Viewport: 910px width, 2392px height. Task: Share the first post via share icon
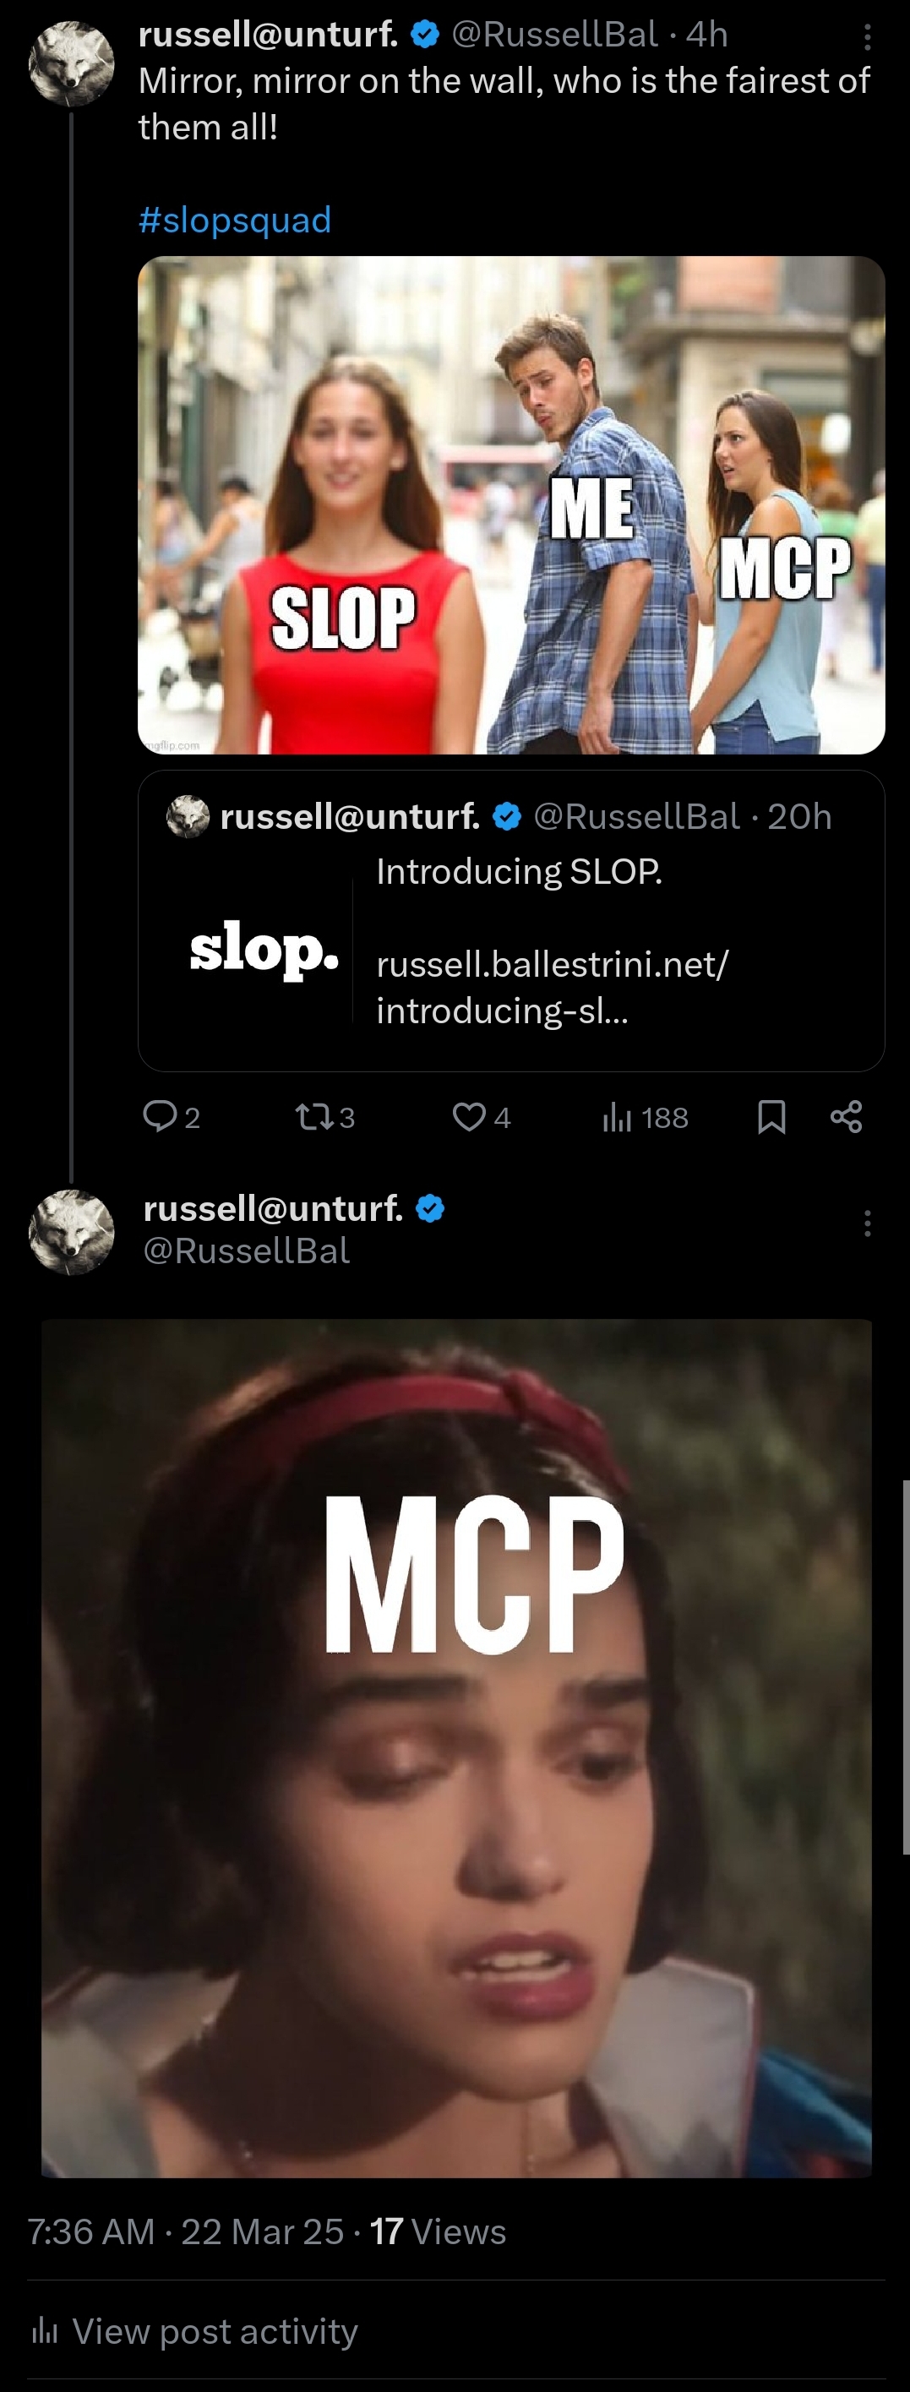pyautogui.click(x=846, y=1116)
